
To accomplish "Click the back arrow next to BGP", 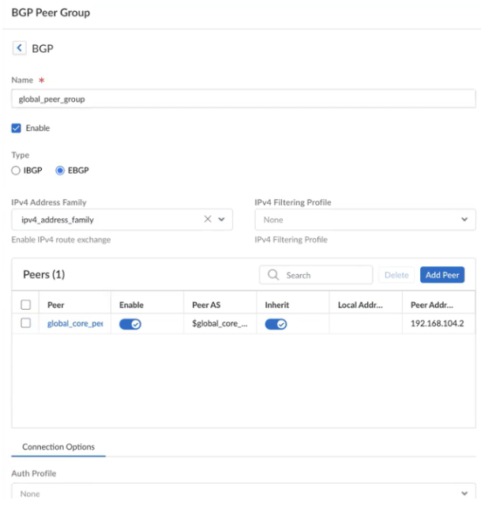I will point(20,49).
